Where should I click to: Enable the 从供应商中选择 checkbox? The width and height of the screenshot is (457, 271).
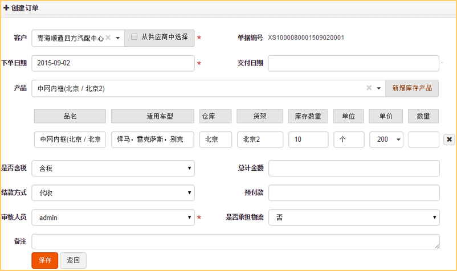[x=134, y=37]
